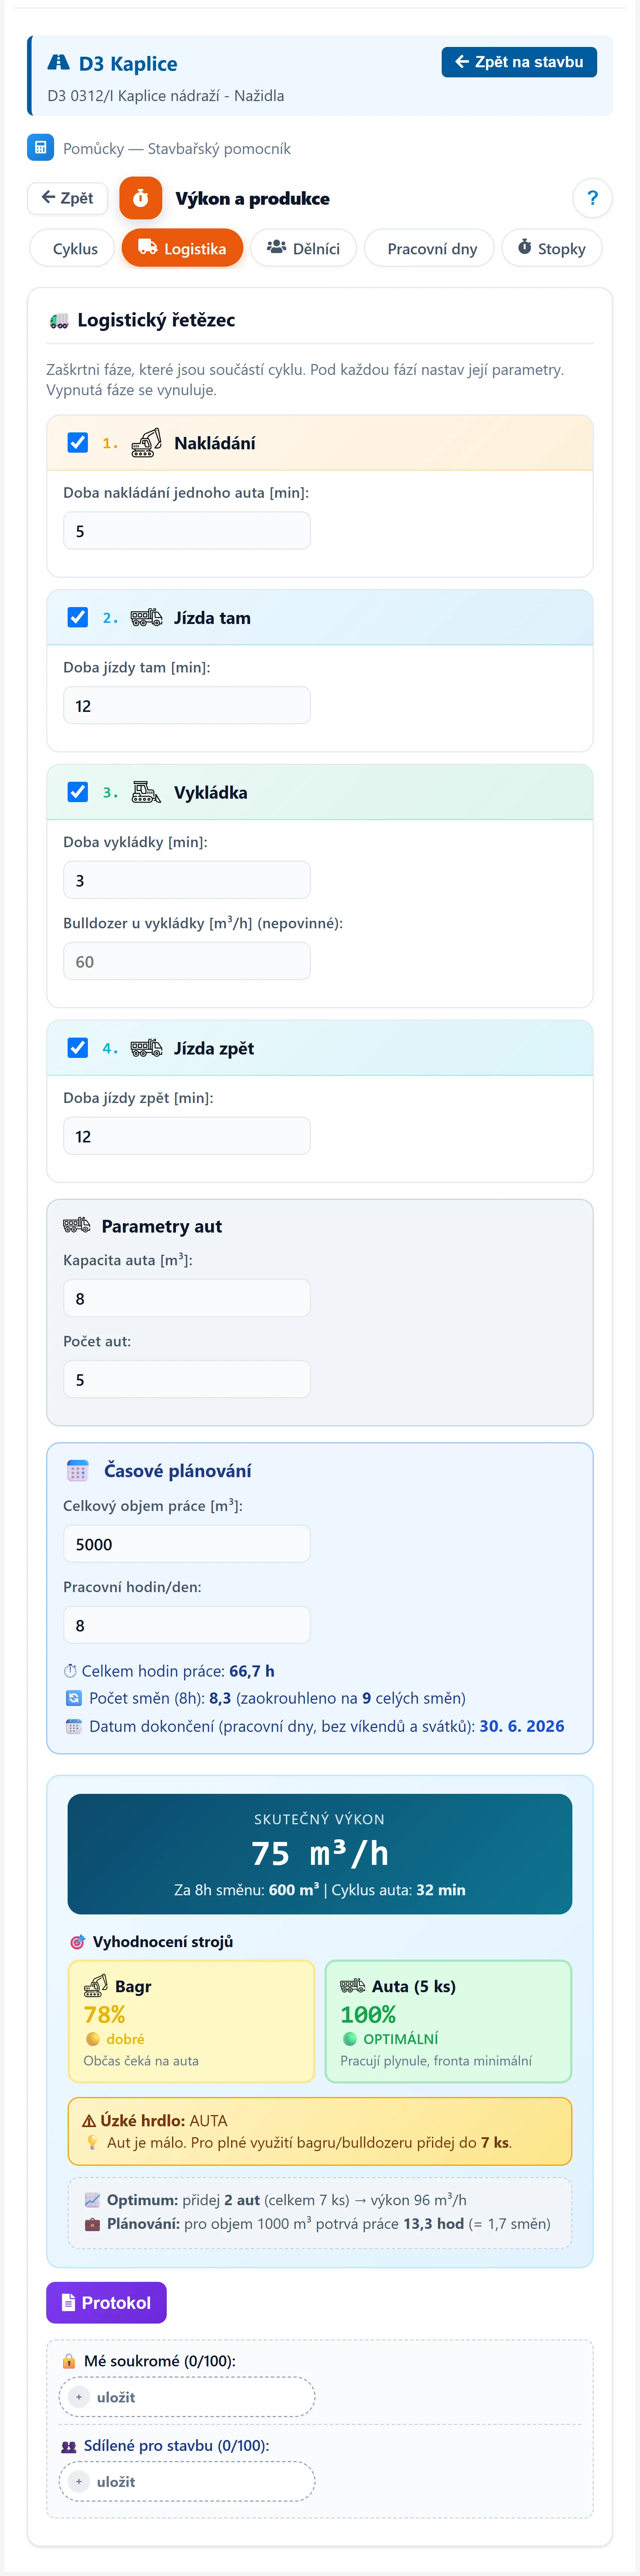
Task: Click the briefcase icon beside Plánování
Action: coord(92,2224)
